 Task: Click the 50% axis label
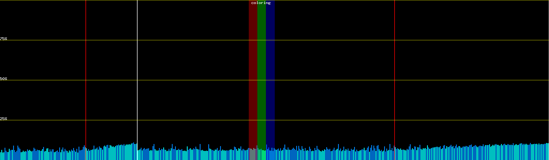[x=3, y=79]
